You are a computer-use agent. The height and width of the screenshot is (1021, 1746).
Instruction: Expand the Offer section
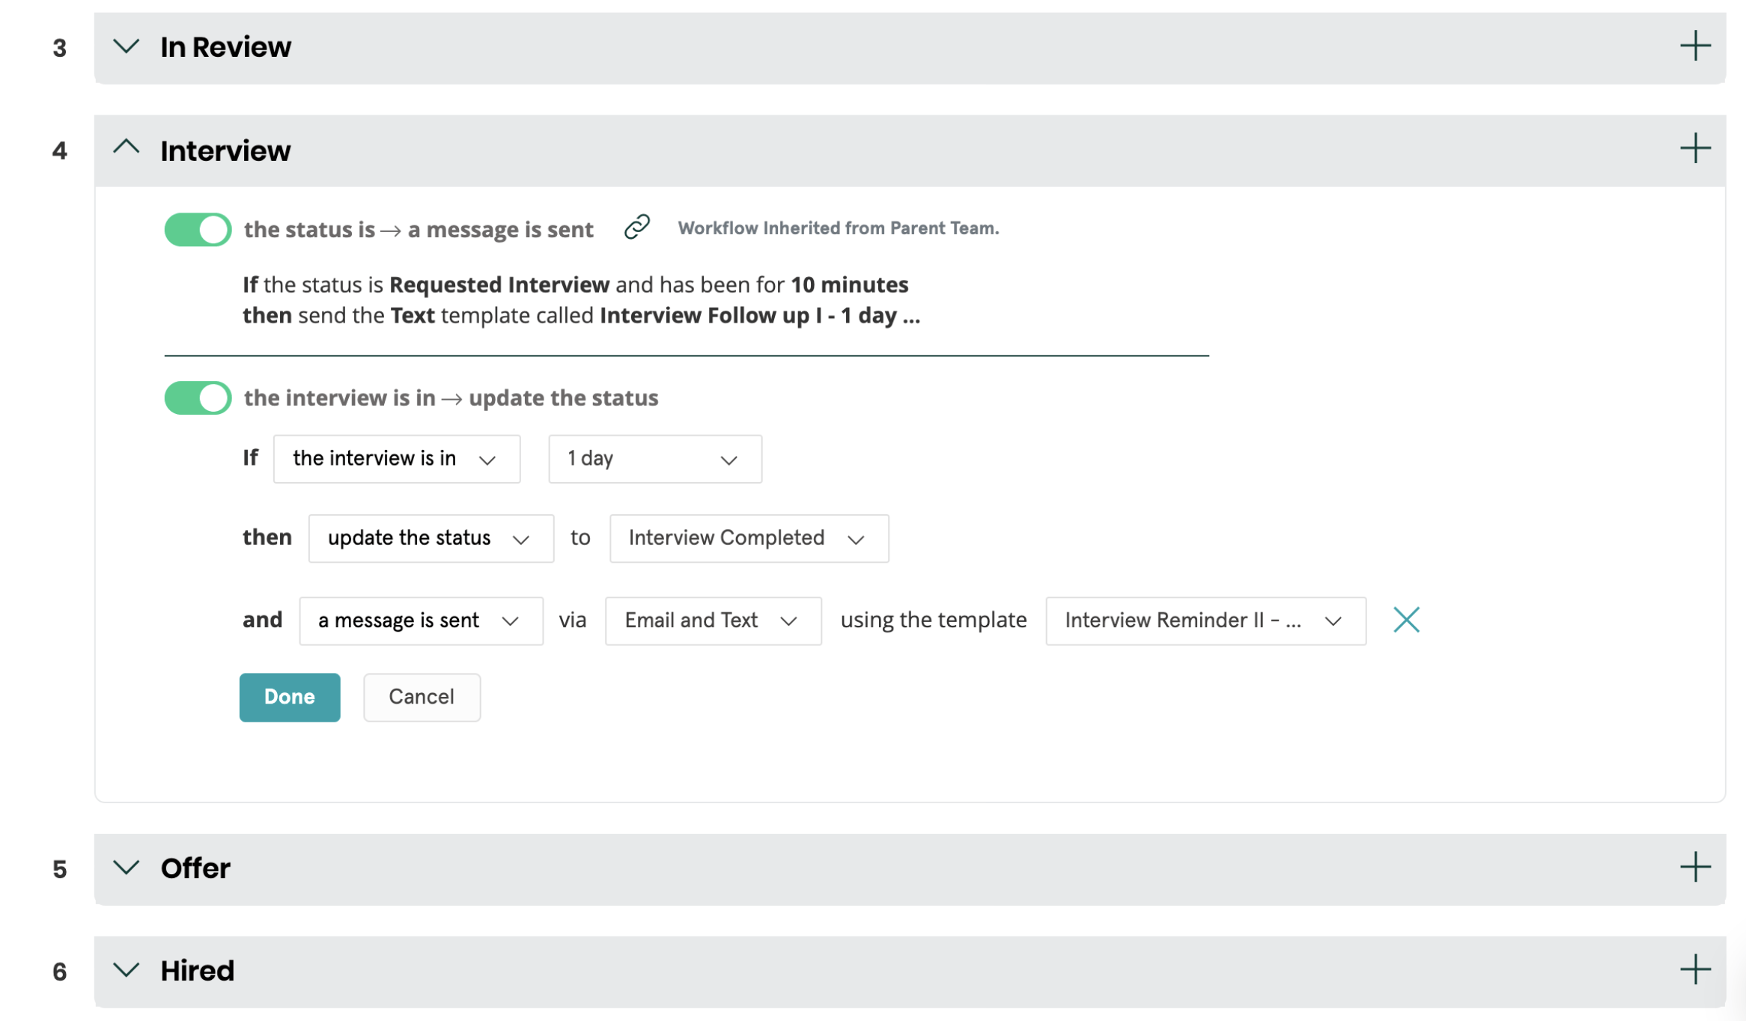coord(127,868)
